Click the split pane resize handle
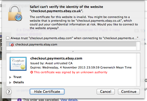The image size is (147, 101). pos(73,52)
